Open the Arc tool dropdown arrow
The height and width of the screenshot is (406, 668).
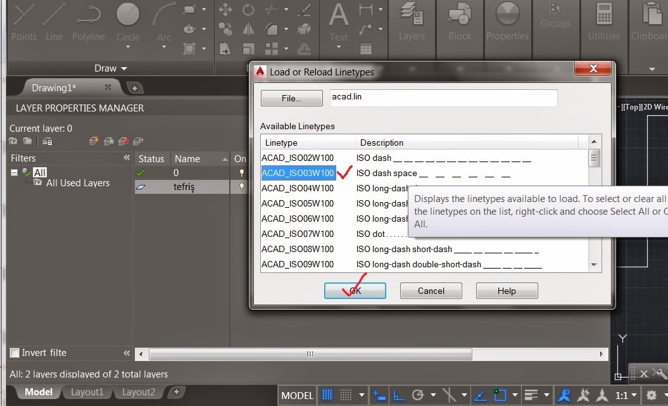pyautogui.click(x=164, y=48)
